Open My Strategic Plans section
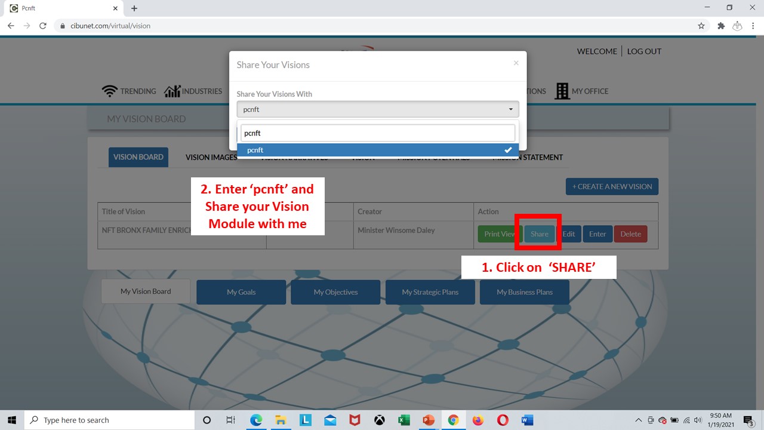This screenshot has width=764, height=430. point(430,292)
